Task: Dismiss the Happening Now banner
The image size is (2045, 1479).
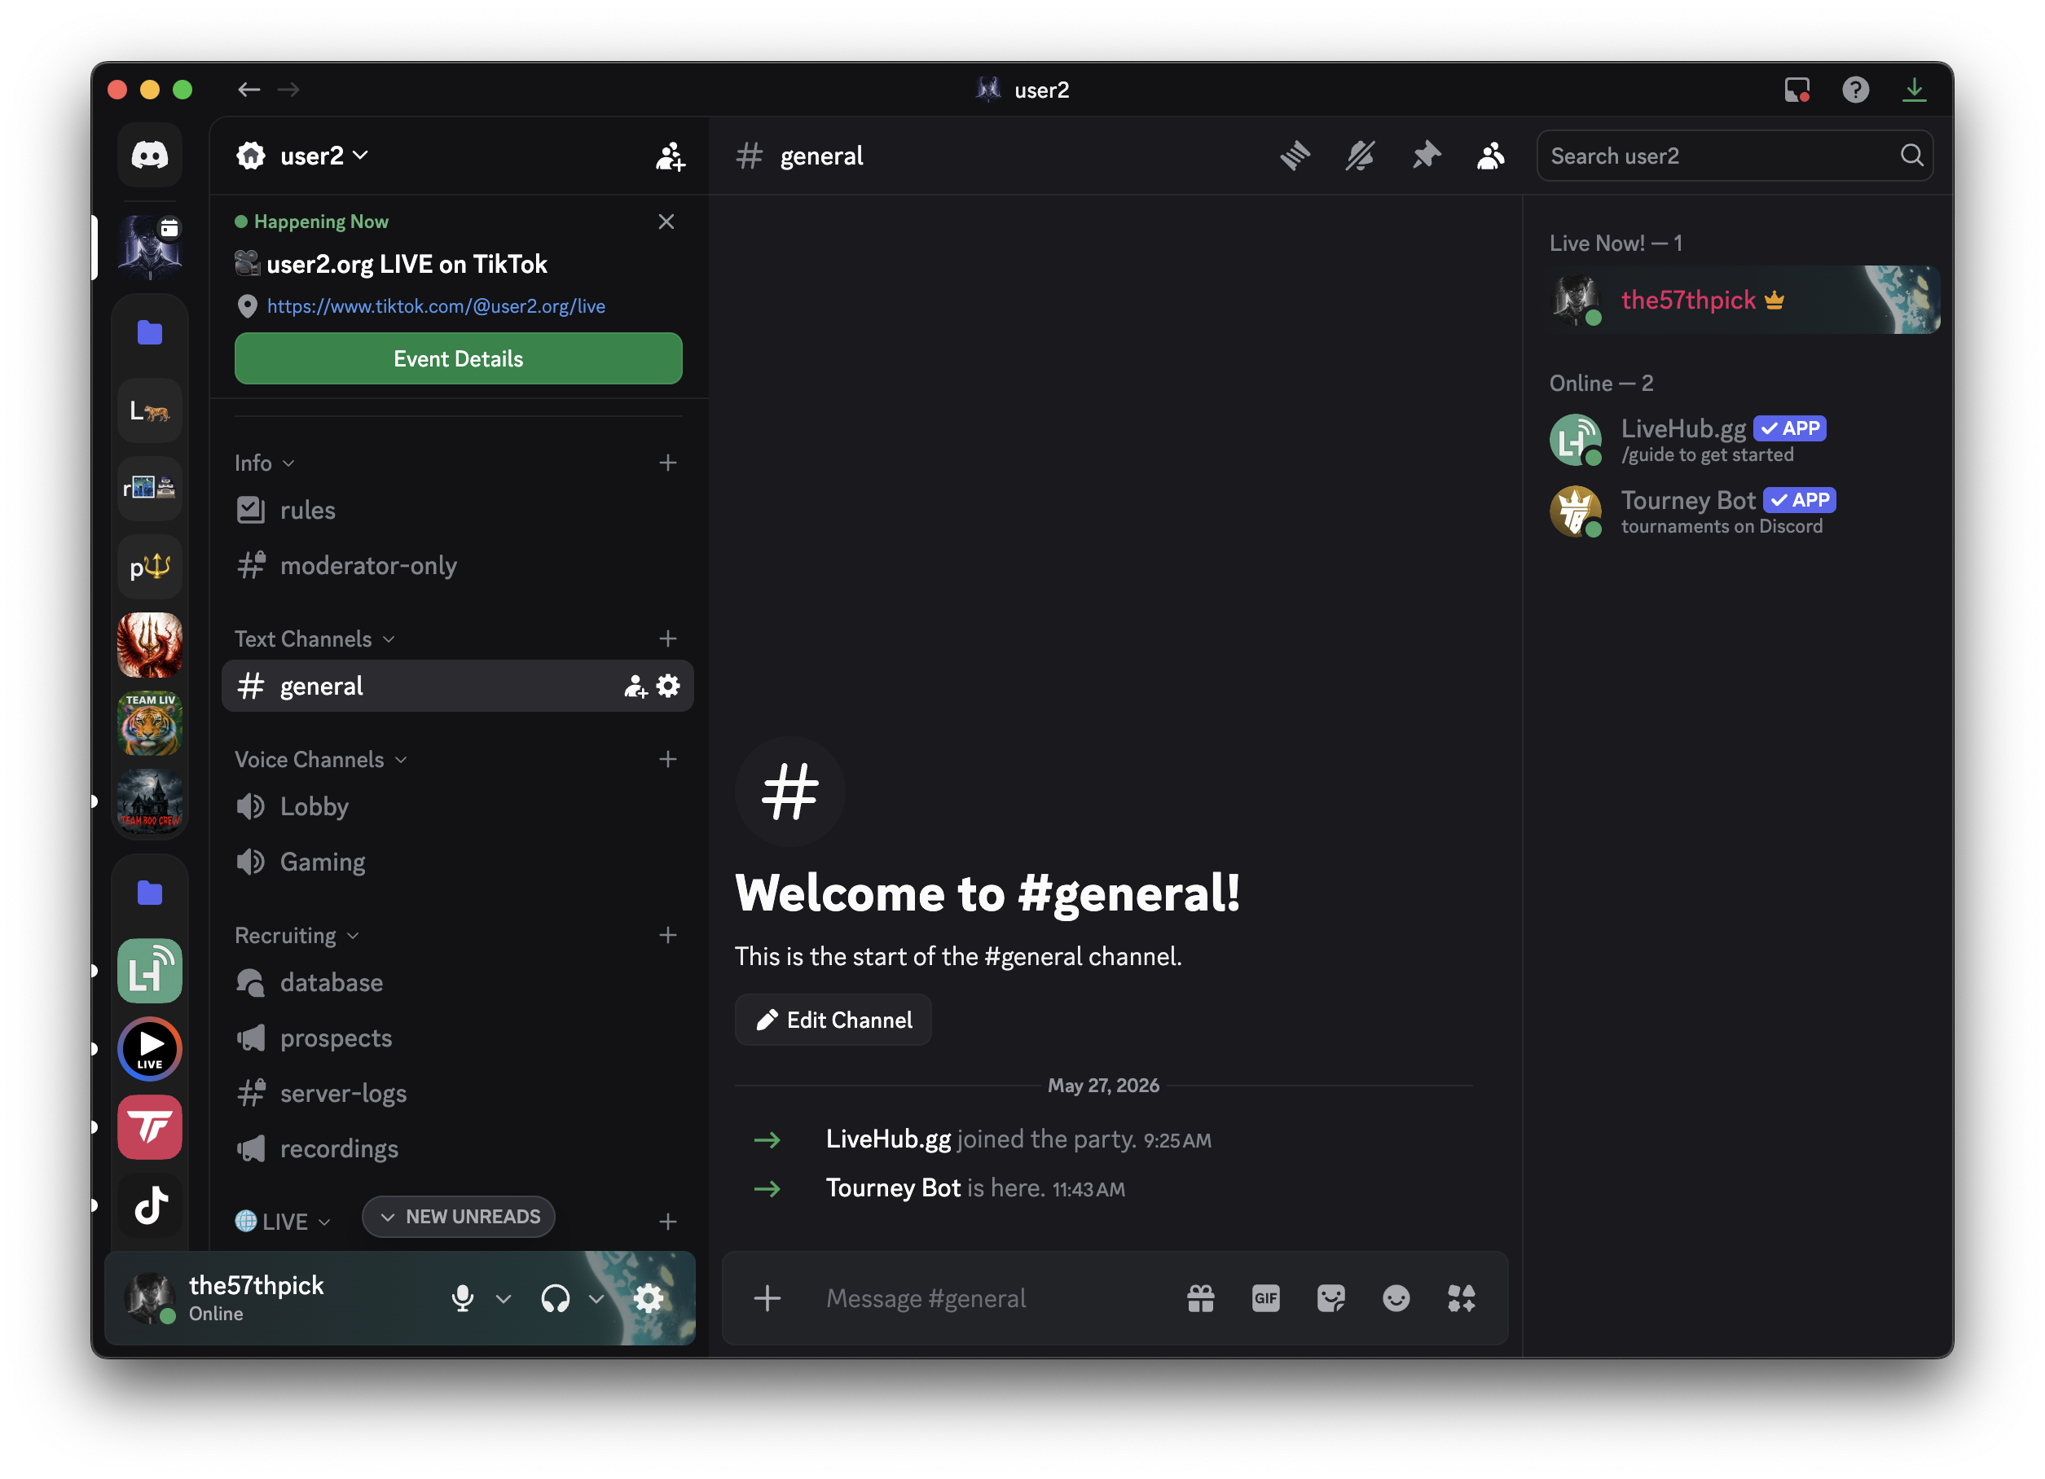Action: (x=666, y=222)
